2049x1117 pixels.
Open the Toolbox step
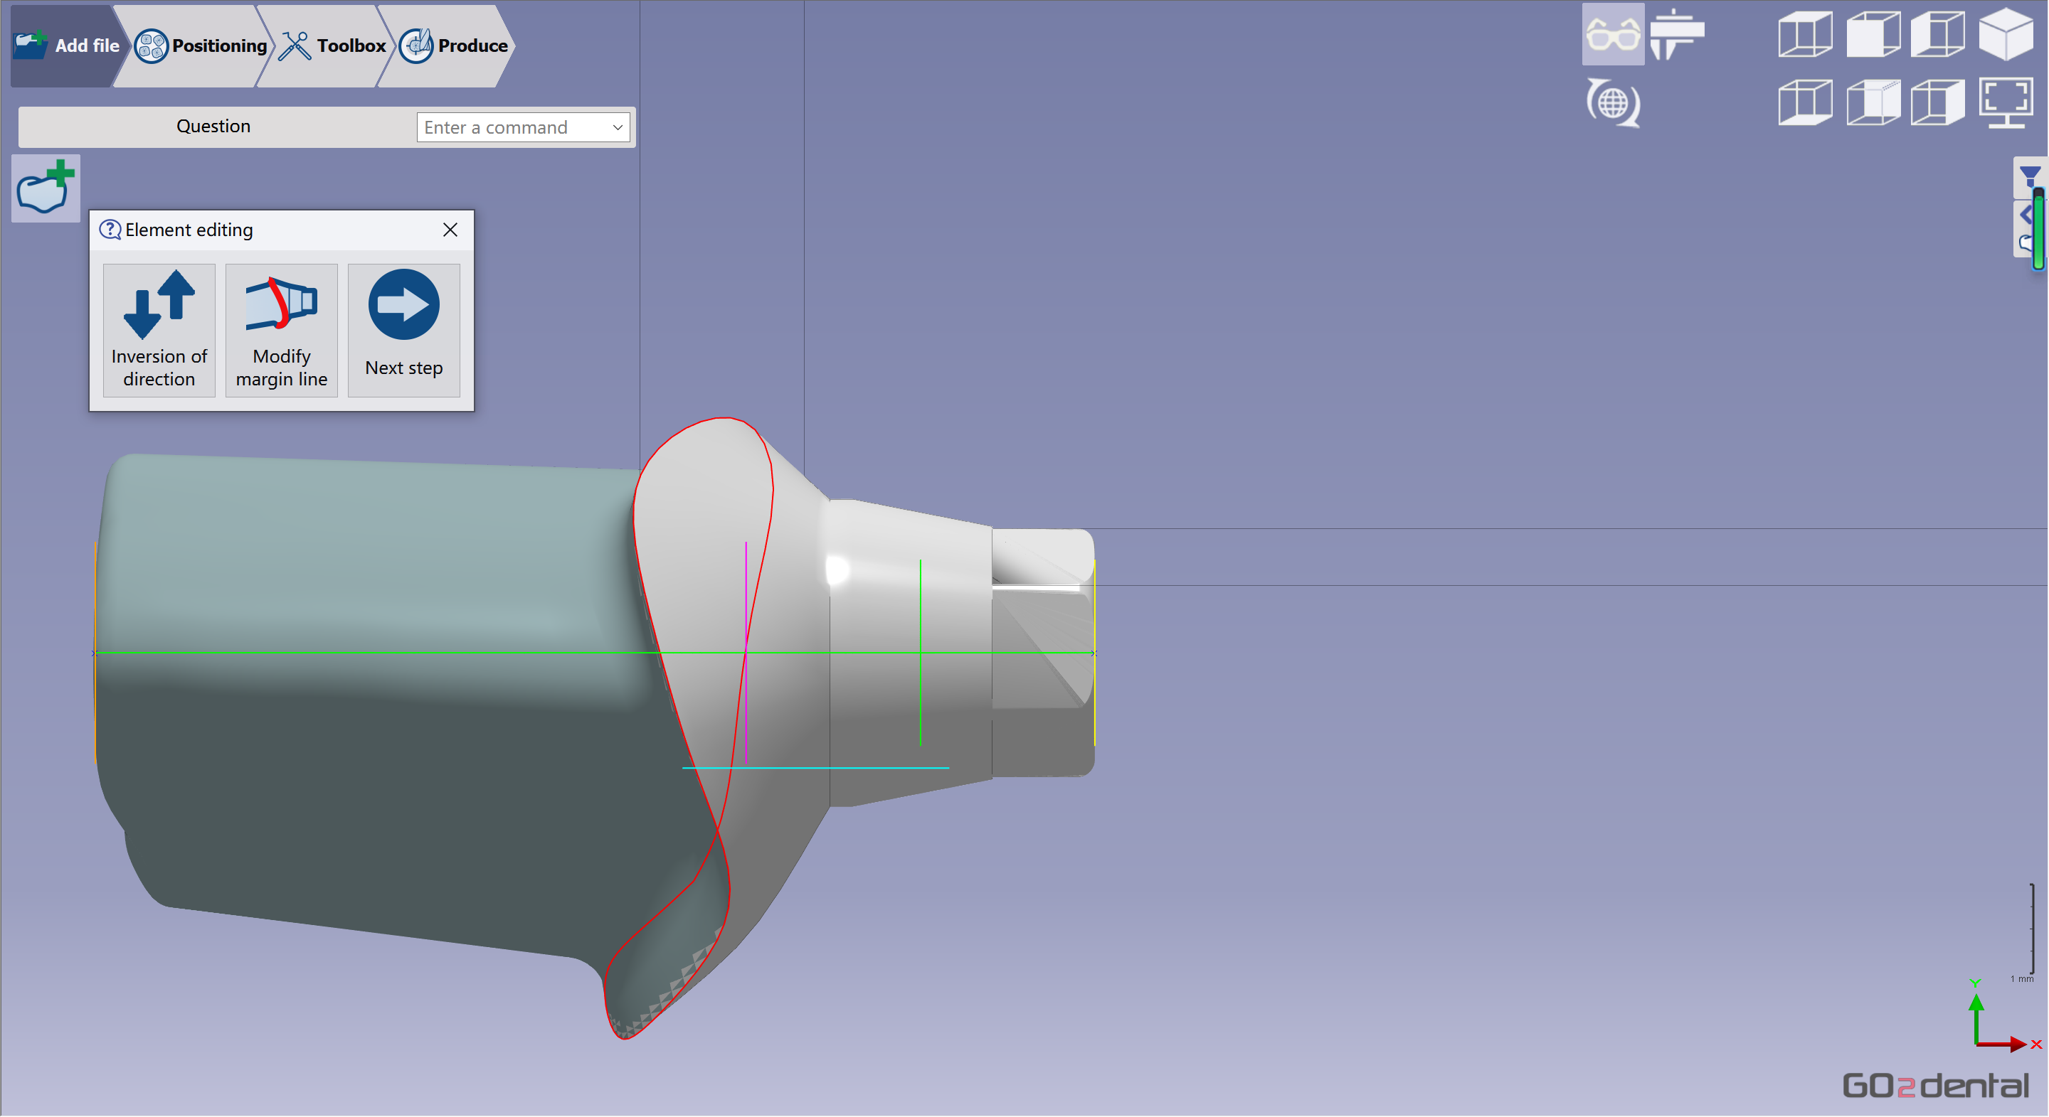click(x=332, y=46)
